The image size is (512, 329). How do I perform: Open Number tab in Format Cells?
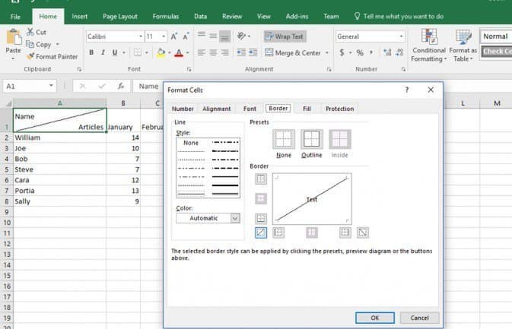(183, 109)
